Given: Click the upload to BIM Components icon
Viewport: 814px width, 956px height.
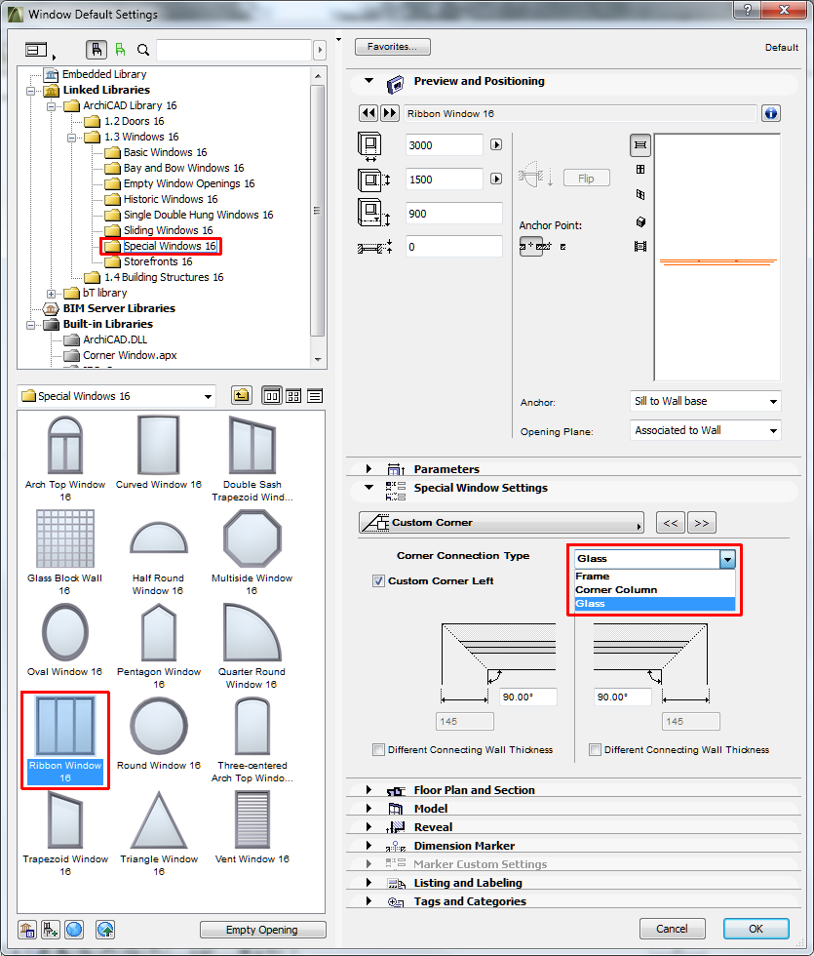Looking at the screenshot, I should 105,929.
